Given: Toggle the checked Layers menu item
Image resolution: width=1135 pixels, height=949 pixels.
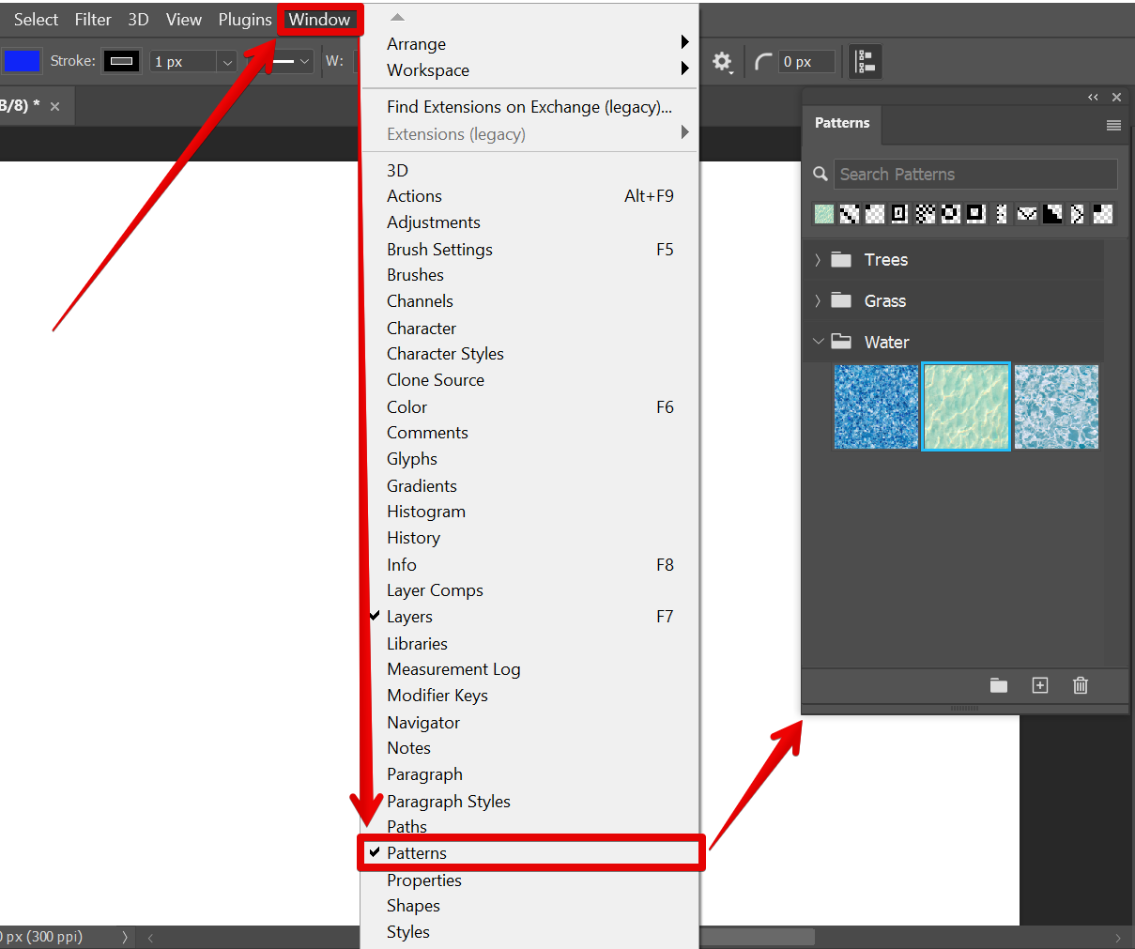Looking at the screenshot, I should pos(409,617).
